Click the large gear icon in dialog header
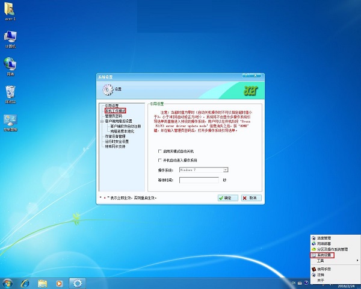 click(x=108, y=90)
